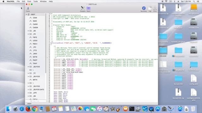The height and width of the screenshot is (113, 202).
Task: Open FaceTime from the dock
Action: tap(93, 109)
